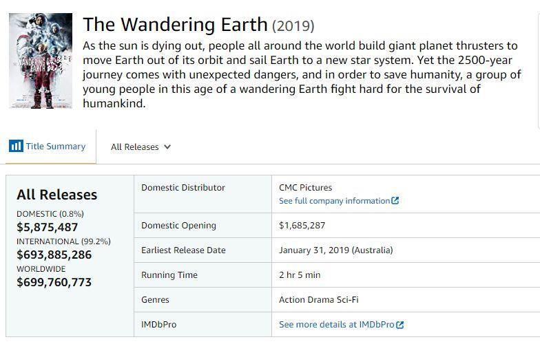Switch to the Title Summary tab
The width and height of the screenshot is (540, 344).
pyautogui.click(x=55, y=147)
